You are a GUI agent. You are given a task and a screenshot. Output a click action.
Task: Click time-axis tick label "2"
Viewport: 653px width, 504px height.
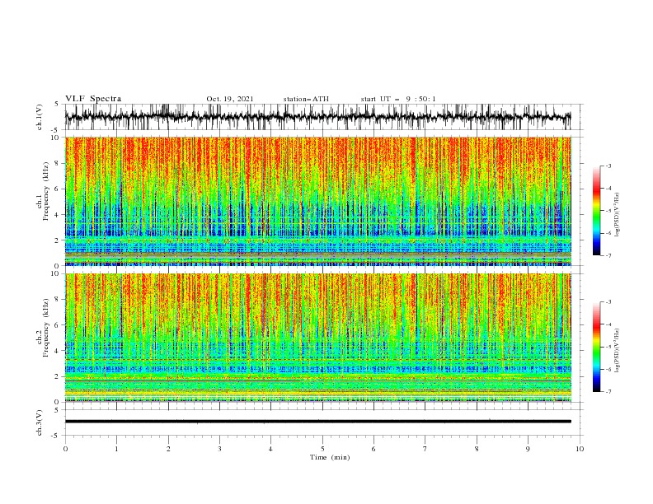point(168,449)
